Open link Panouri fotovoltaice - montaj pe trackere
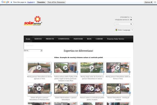 point(118,99)
